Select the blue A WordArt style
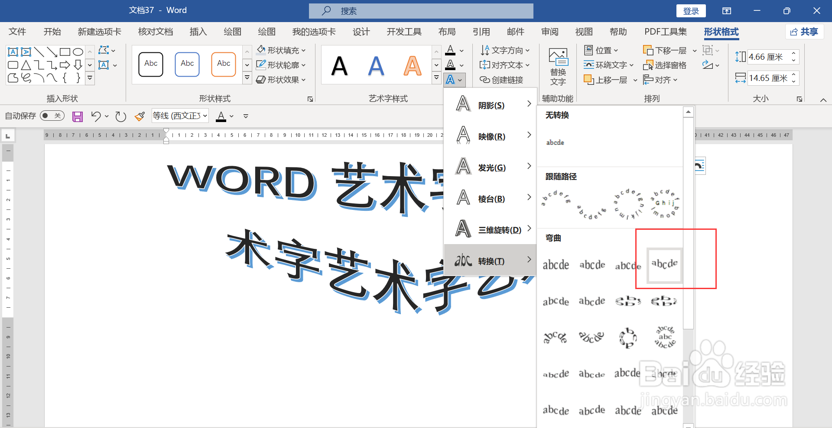The image size is (832, 428). point(376,66)
